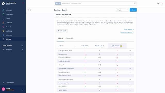Open the Show example link
165x93 pixels.
(x=129, y=29)
